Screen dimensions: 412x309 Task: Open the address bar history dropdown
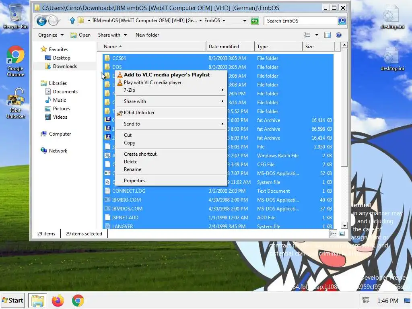point(245,21)
